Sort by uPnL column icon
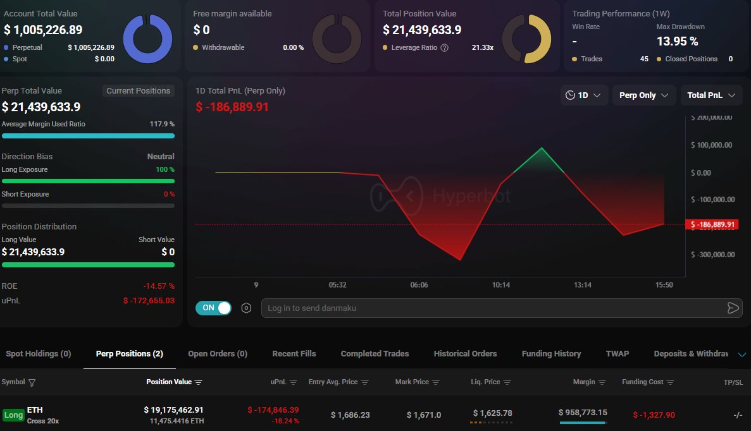 [x=294, y=382]
